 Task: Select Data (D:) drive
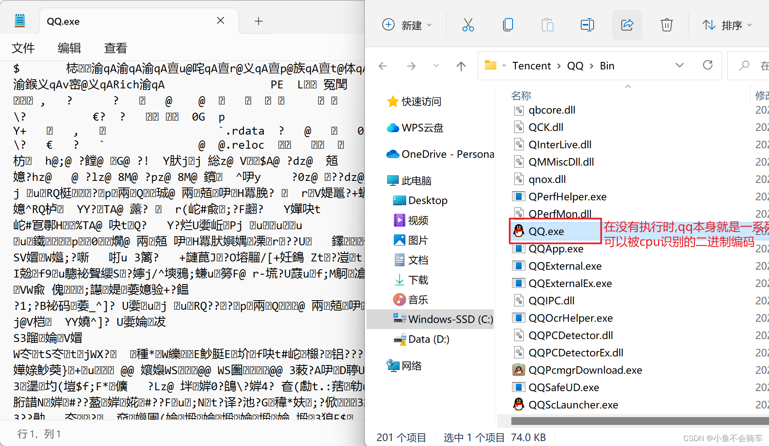point(421,339)
